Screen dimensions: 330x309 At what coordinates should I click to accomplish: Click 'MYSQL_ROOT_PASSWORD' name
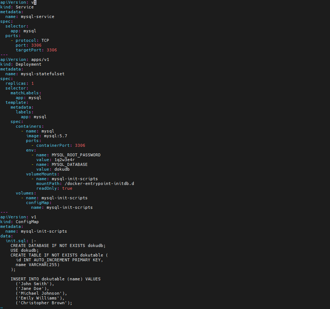(x=76, y=155)
